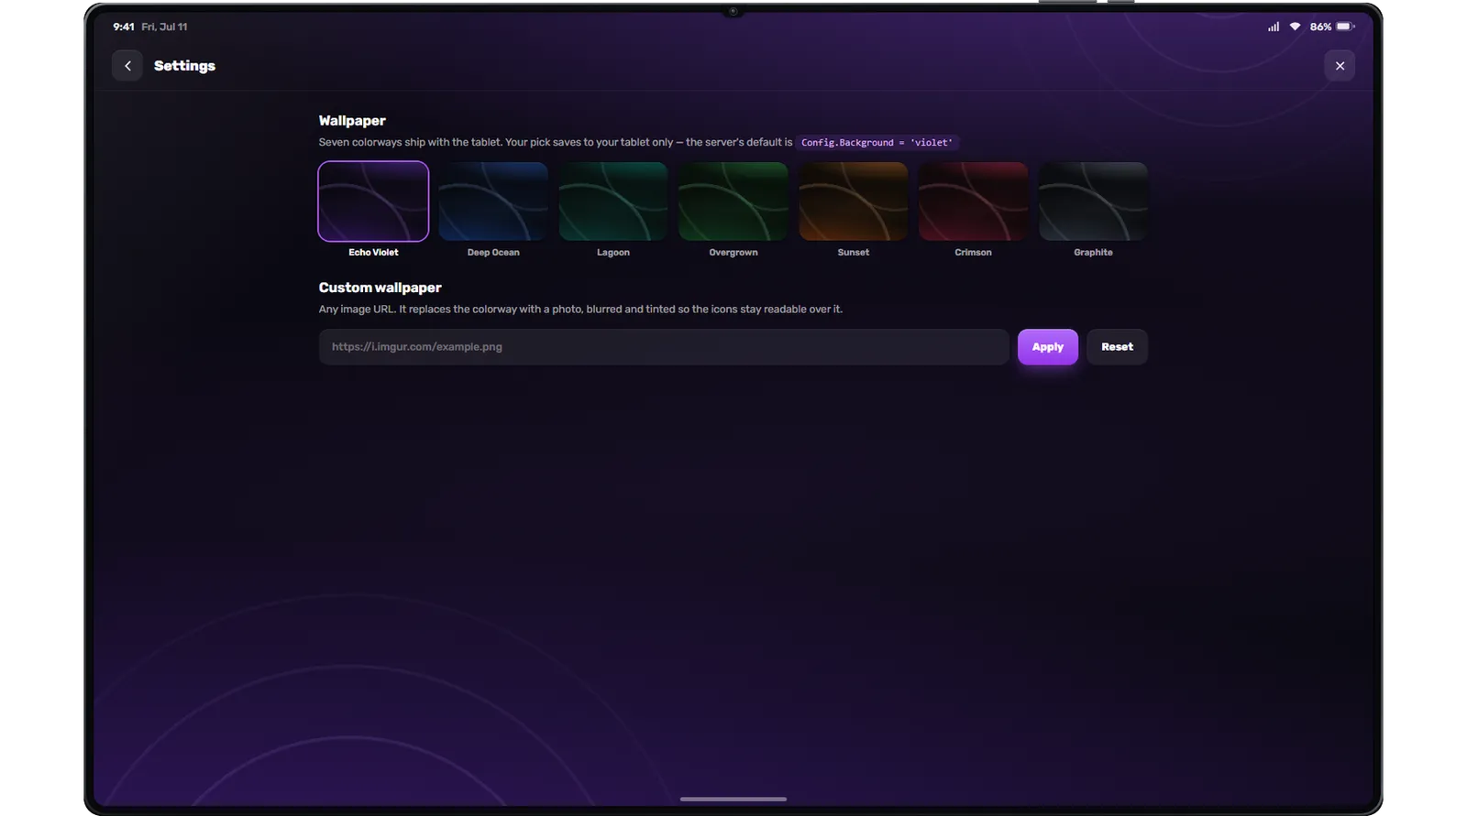1467x816 pixels.
Task: Click the Config.Background = 'violet' code label
Action: tap(877, 143)
